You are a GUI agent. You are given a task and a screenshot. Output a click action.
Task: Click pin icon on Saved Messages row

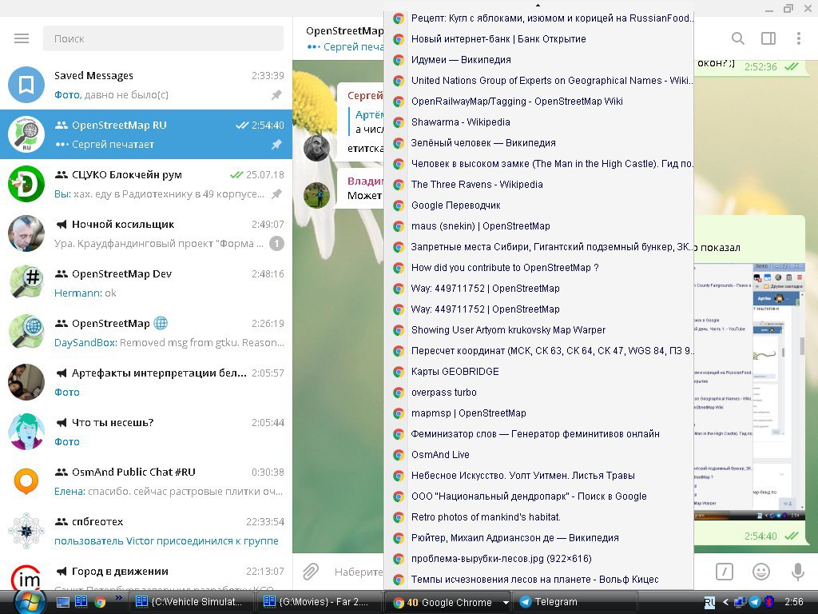(276, 94)
